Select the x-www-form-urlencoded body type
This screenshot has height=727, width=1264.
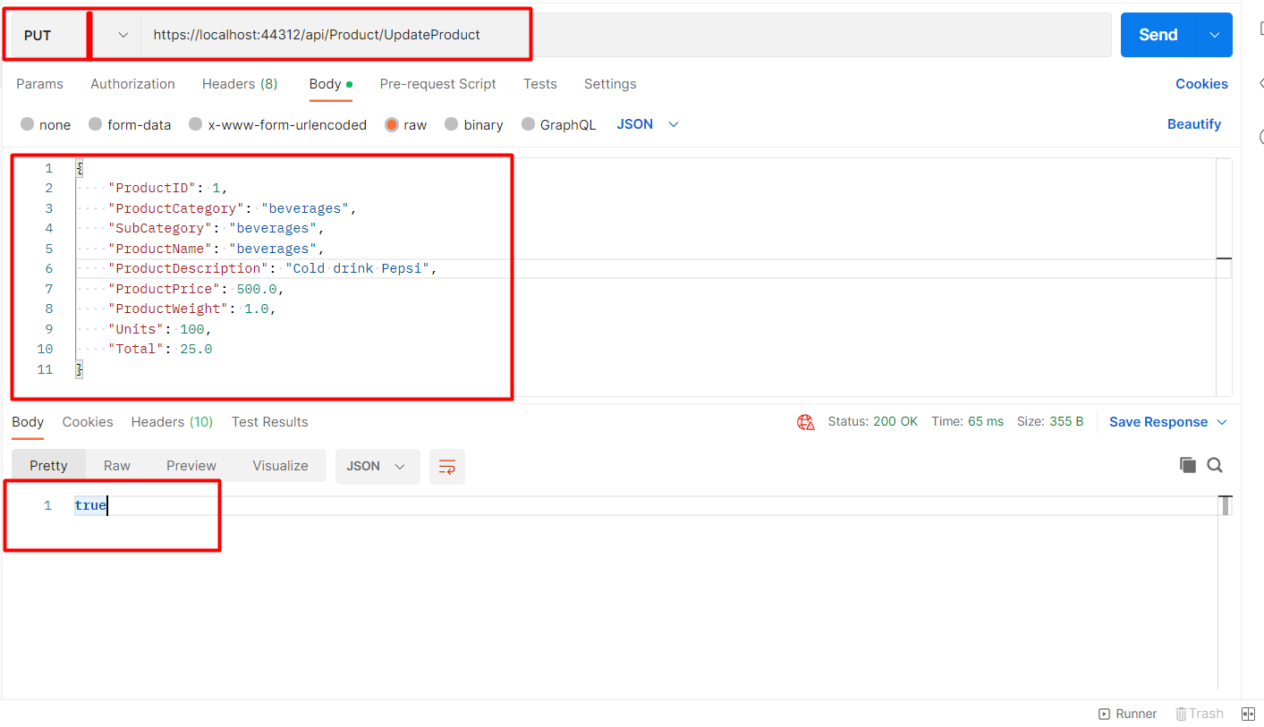[x=277, y=124]
